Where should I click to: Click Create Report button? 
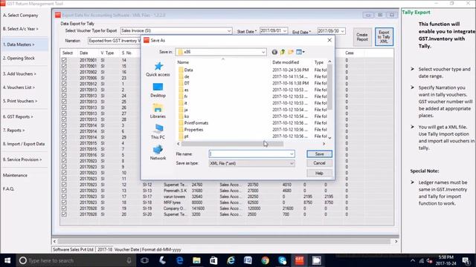click(x=362, y=37)
